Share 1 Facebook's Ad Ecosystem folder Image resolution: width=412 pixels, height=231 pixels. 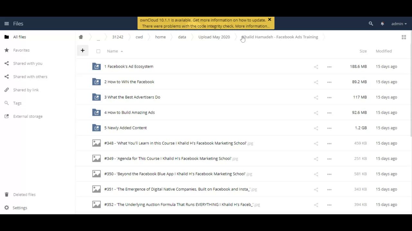316,67
